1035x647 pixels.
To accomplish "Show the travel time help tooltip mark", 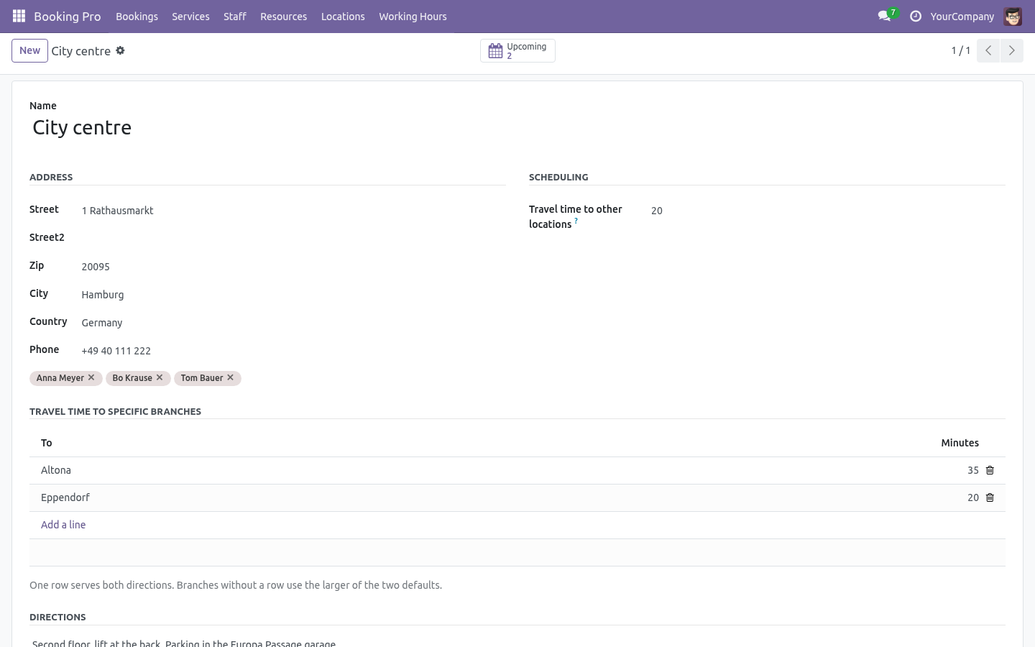I will [x=576, y=221].
